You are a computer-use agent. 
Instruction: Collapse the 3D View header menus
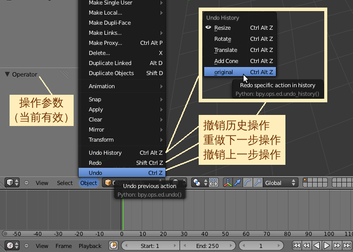[x=26, y=182]
